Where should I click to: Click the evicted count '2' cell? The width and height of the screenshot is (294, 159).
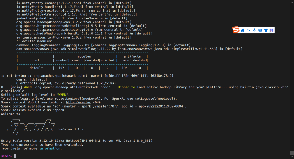(107, 68)
